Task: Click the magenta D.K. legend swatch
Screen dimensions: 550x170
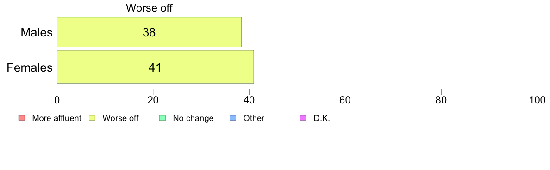Action: click(x=303, y=118)
